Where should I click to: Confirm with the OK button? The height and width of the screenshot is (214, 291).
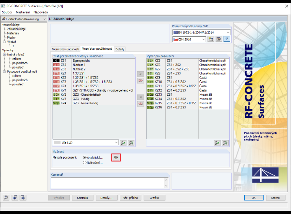tap(254, 198)
